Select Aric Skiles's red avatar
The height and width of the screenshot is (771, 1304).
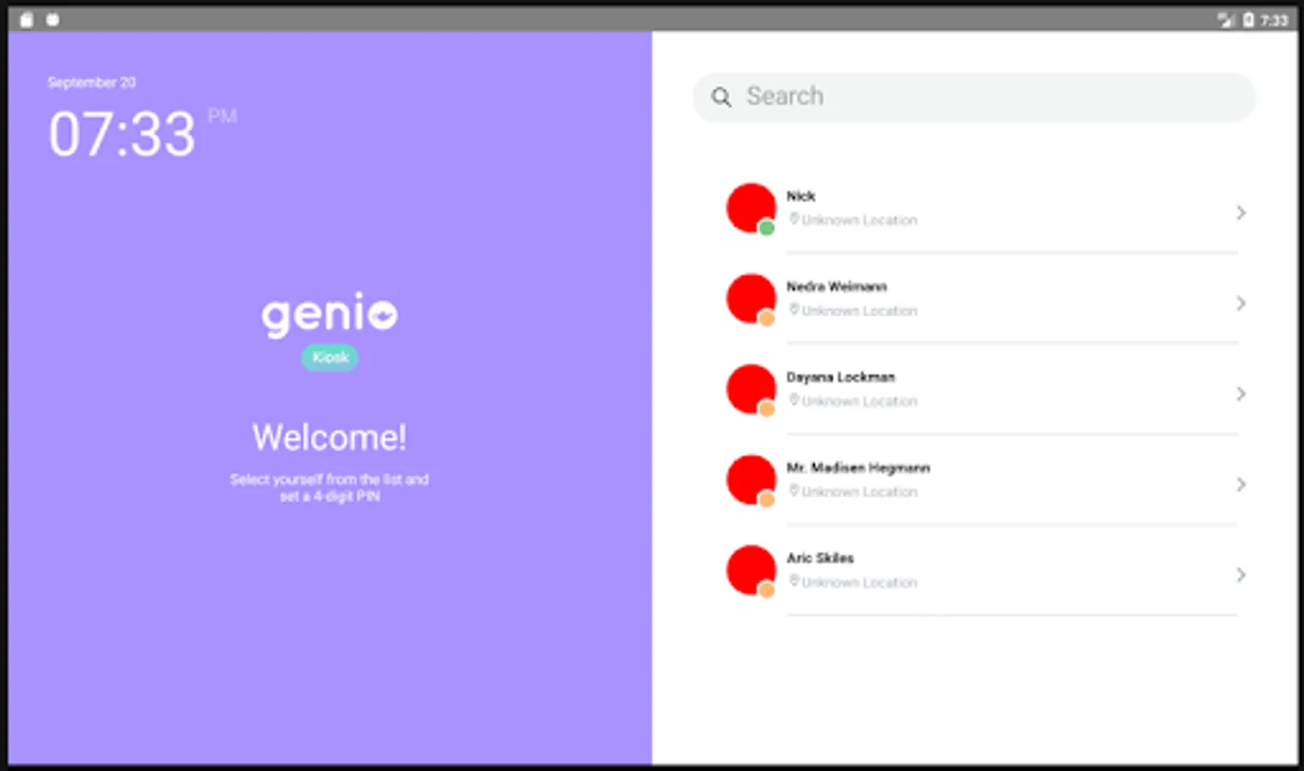[x=751, y=571]
